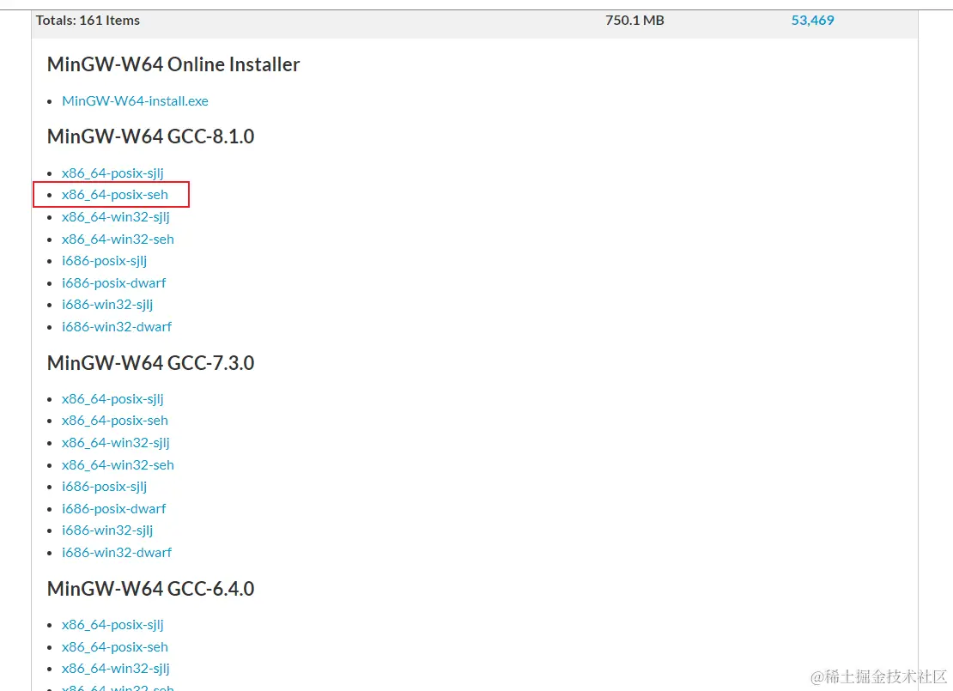Open x86_64-win32-seh under GCC-7.3.0
The height and width of the screenshot is (691, 953).
pyautogui.click(x=118, y=465)
